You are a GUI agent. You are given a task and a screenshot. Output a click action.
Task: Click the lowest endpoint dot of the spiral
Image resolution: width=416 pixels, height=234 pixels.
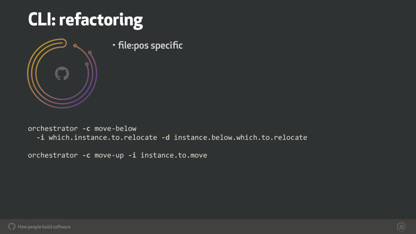coord(87,64)
